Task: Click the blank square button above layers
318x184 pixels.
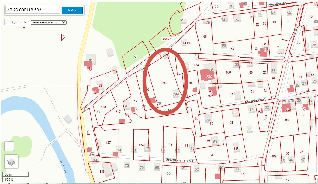Action: click(x=9, y=146)
